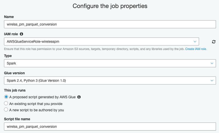This screenshot has width=219, height=133.
Task: Click the IAM role info icon
Action: [x=21, y=34]
